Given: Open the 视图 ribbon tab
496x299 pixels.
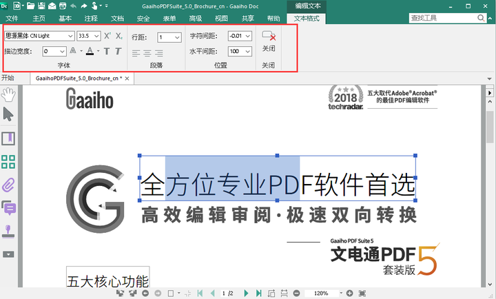Looking at the screenshot, I should click(221, 19).
